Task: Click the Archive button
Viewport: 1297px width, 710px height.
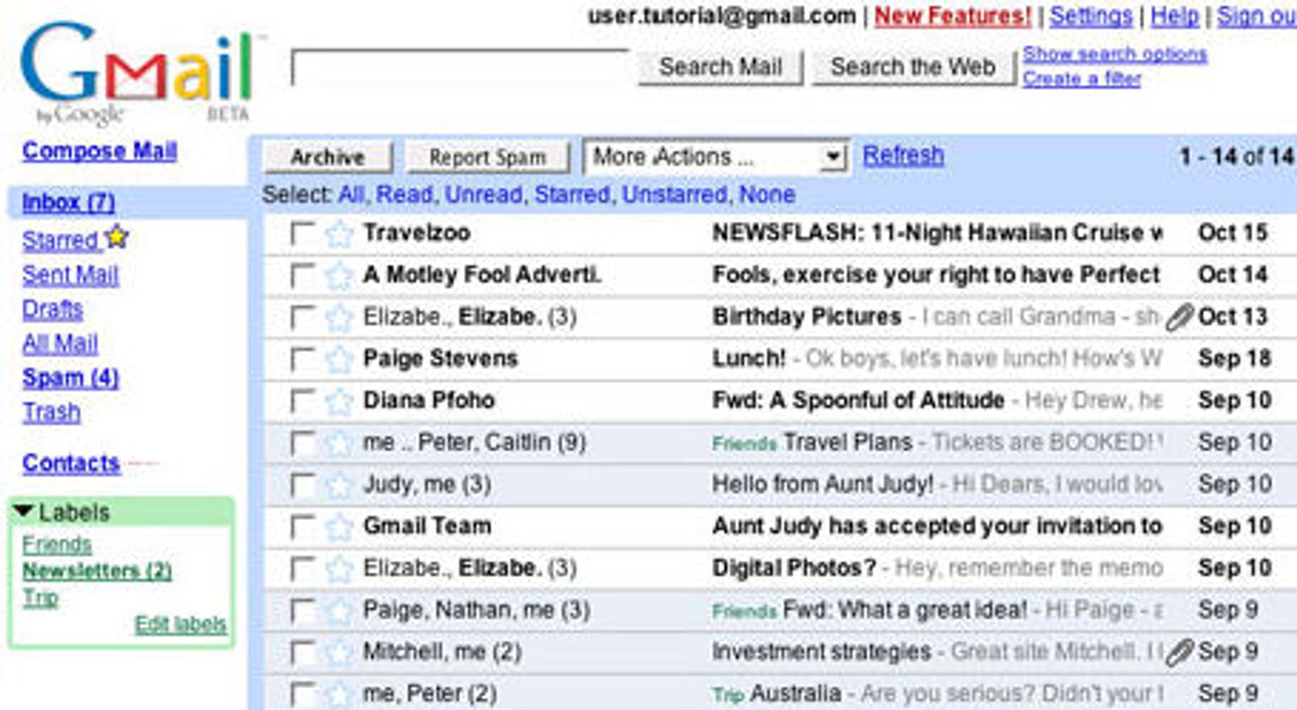Action: pos(328,157)
